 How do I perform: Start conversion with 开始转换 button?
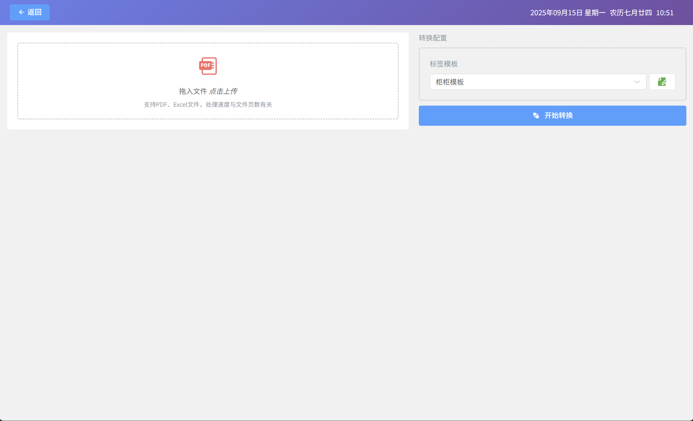click(558, 115)
